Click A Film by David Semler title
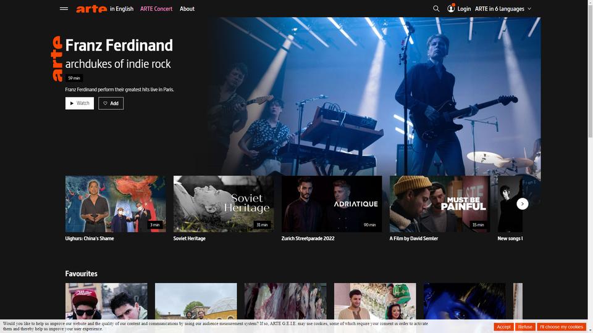Image resolution: width=593 pixels, height=333 pixels. pyautogui.click(x=414, y=239)
